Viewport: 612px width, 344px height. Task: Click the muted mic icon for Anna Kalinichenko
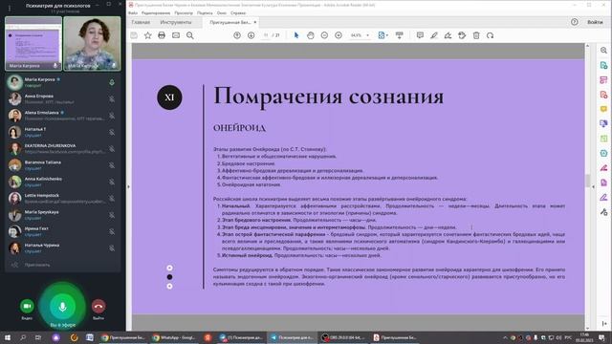(112, 182)
